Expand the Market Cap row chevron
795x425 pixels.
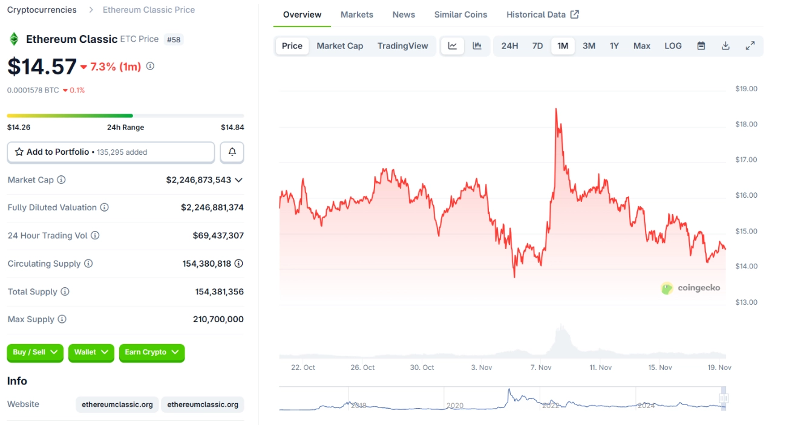(x=239, y=180)
